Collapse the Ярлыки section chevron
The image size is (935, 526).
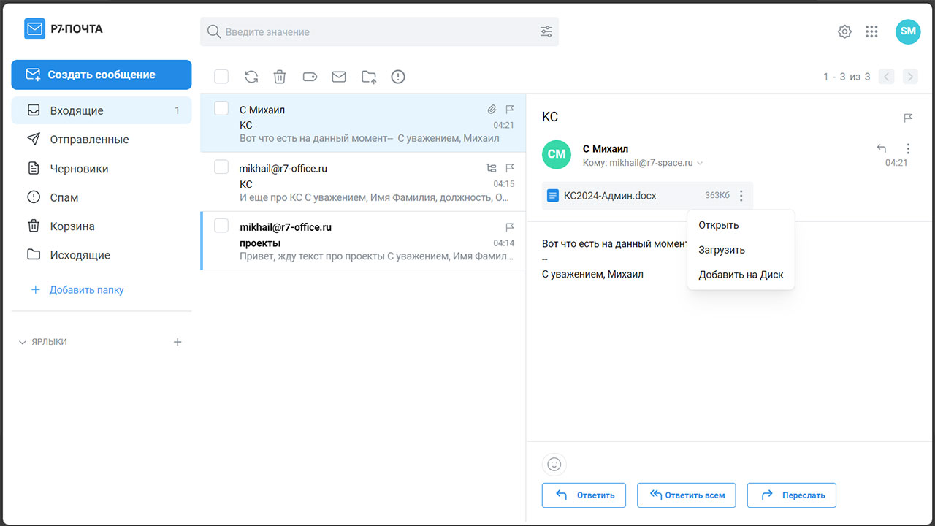[x=22, y=342]
